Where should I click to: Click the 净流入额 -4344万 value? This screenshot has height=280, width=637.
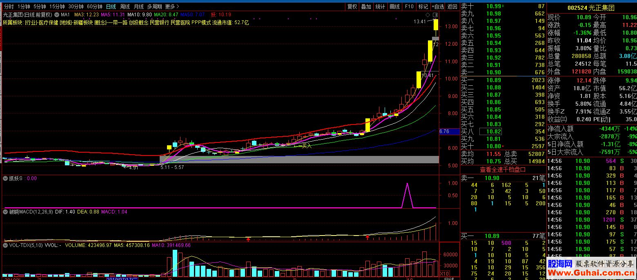coord(610,129)
